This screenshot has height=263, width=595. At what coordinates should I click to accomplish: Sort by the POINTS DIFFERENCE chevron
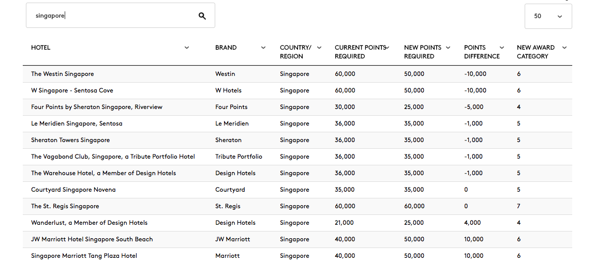tap(502, 48)
